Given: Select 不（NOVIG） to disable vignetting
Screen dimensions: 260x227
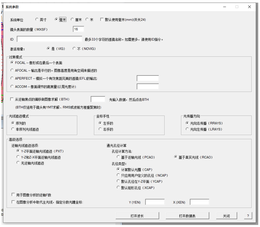Looking at the screenshot, I should pos(75,49).
